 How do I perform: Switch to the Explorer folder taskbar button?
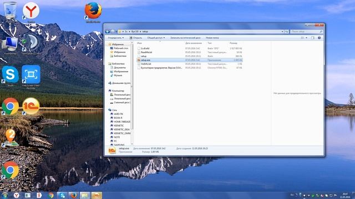(x=85, y=195)
